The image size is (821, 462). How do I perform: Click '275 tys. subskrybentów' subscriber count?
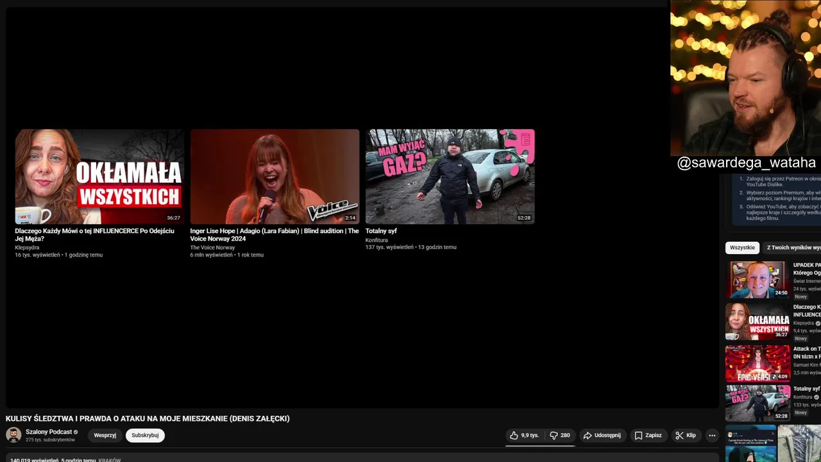pos(50,440)
